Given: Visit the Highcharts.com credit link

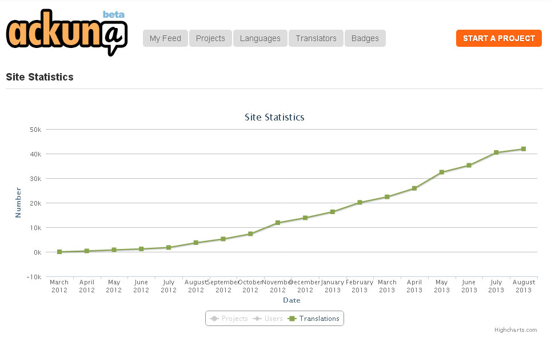Looking at the screenshot, I should [516, 330].
